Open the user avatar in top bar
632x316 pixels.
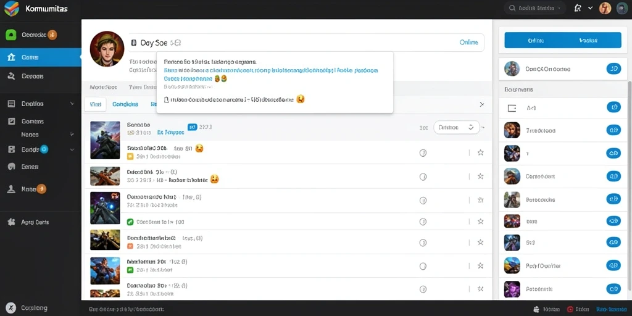[x=605, y=8]
